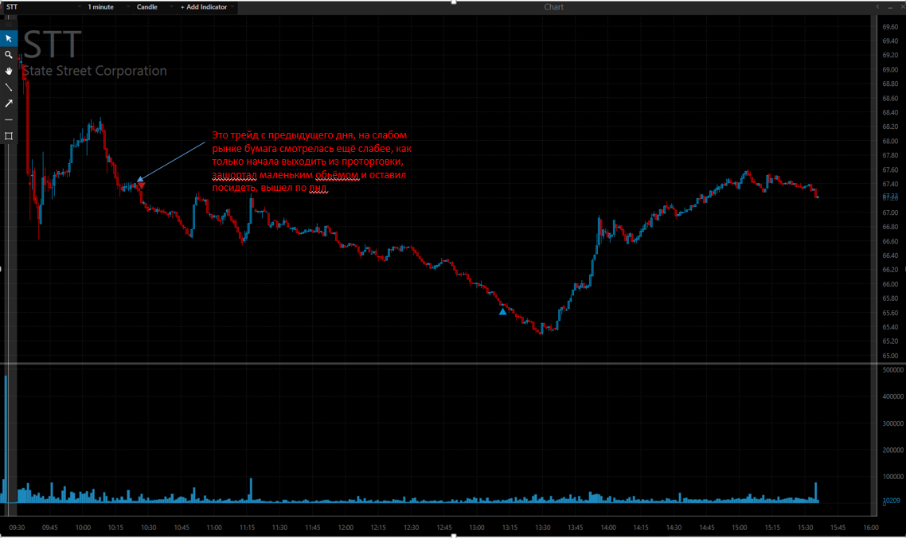Select the rectangle drawing tool
This screenshot has width=906, height=538.
[9, 136]
